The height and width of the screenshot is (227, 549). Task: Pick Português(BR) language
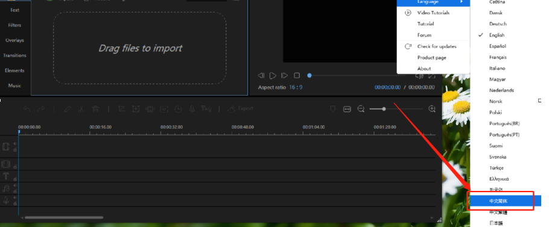(505, 123)
